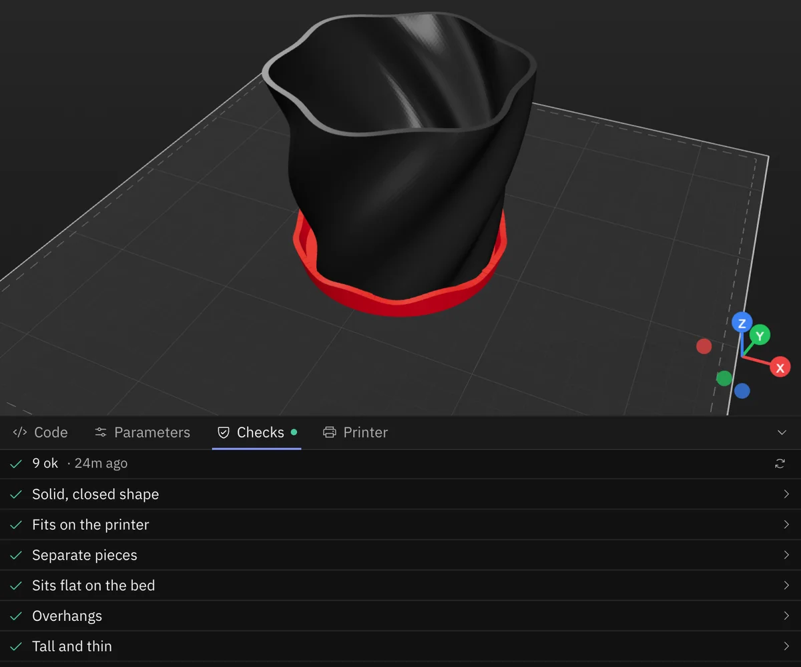Open the Code tab
This screenshot has width=801, height=667.
(x=40, y=432)
